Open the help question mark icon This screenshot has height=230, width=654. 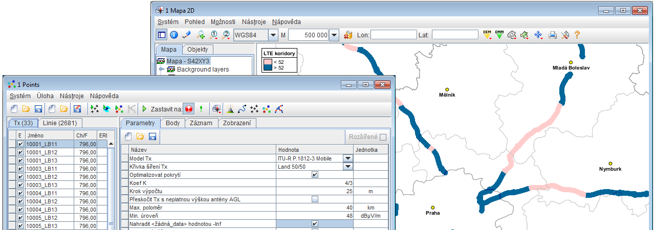click(577, 35)
